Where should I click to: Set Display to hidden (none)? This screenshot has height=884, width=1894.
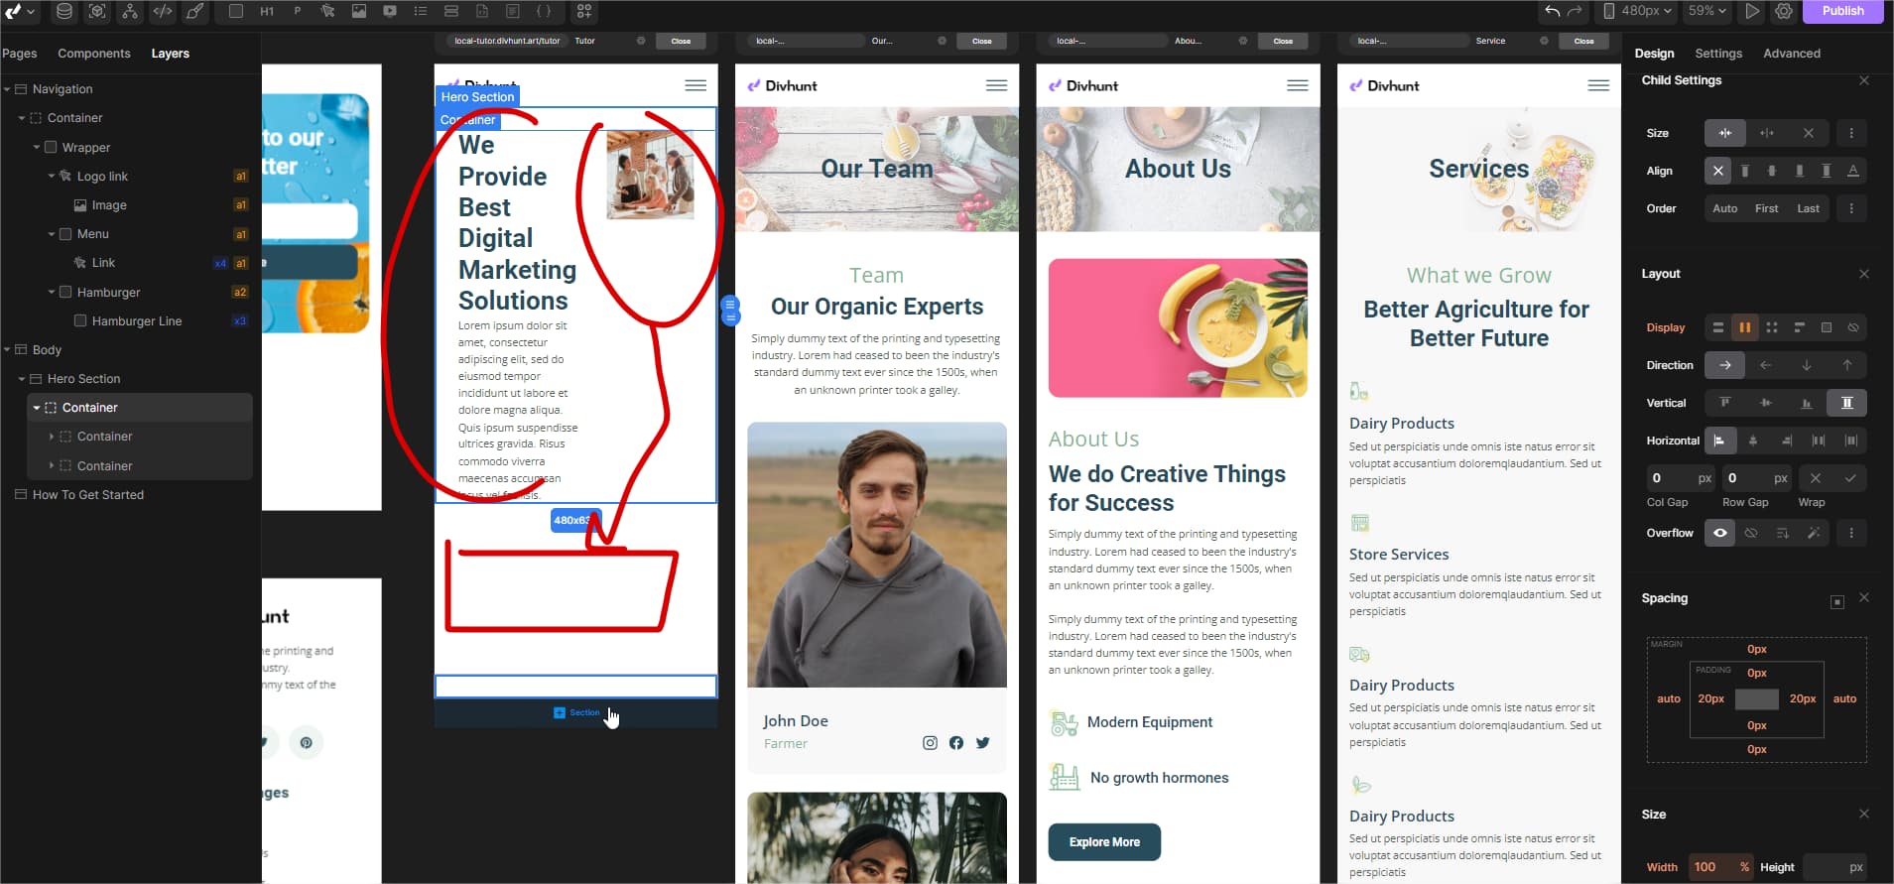pos(1853,327)
